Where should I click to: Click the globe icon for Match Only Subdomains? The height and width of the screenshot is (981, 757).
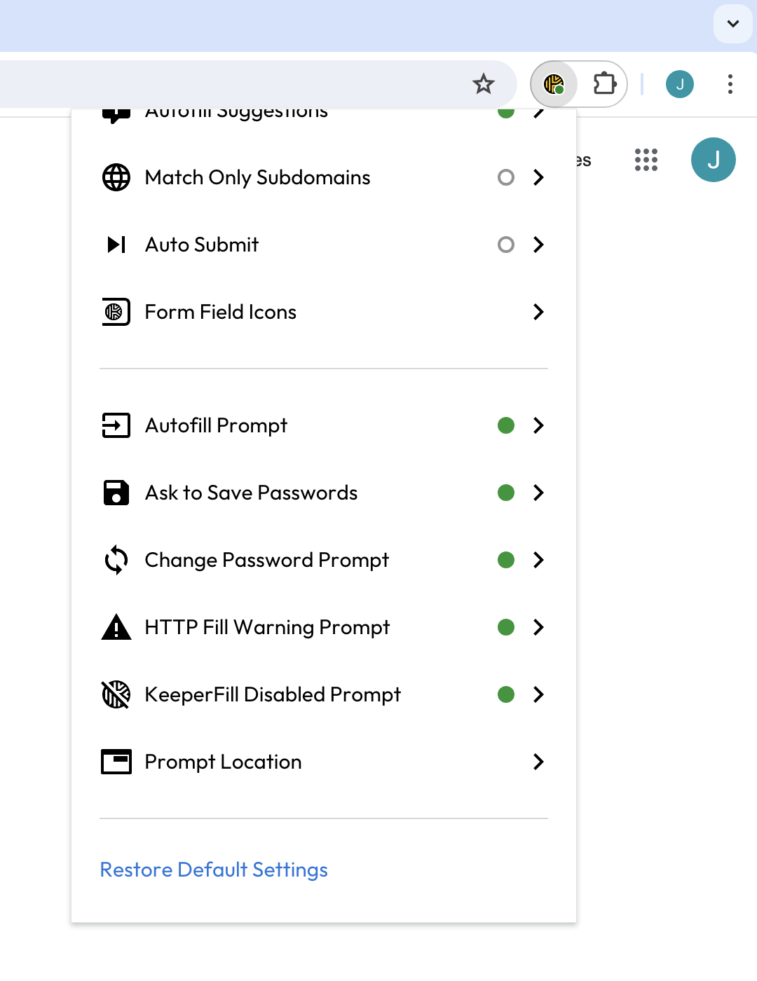tap(116, 177)
